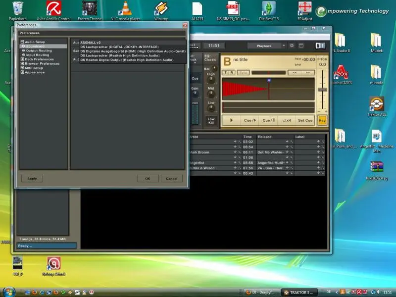
Task: Open the Traktor 3 LE desktop icon
Action: (x=377, y=104)
